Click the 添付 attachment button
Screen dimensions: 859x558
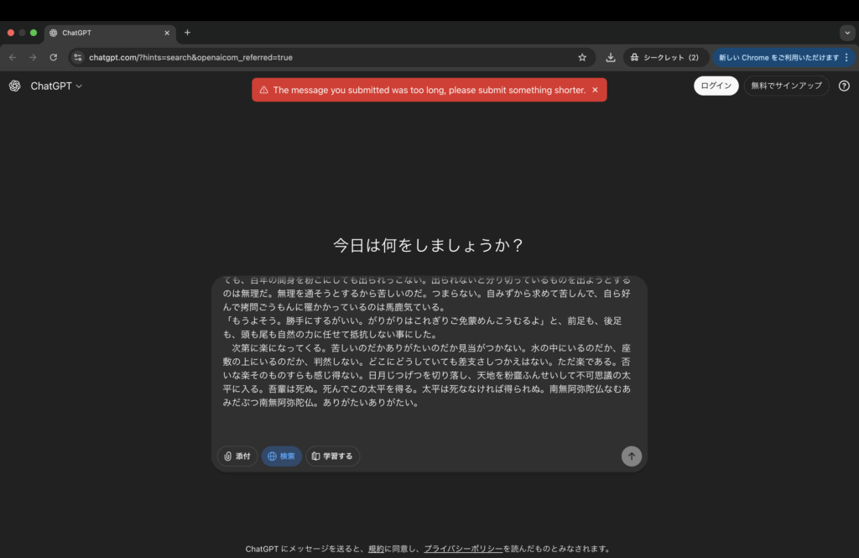(x=237, y=456)
